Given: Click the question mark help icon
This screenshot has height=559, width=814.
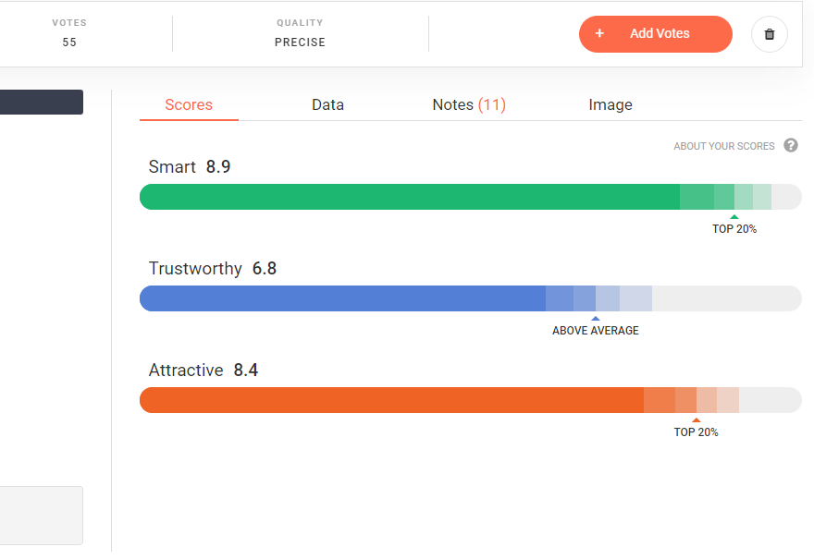Looking at the screenshot, I should [x=791, y=145].
